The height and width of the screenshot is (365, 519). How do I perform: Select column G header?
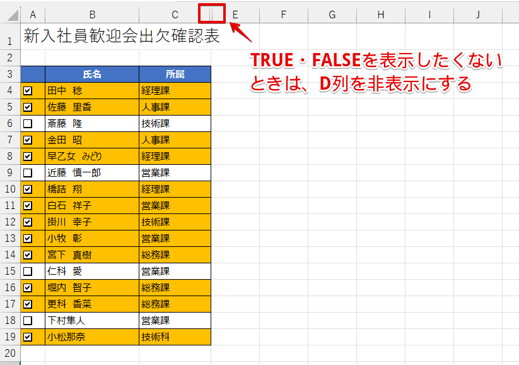point(332,15)
